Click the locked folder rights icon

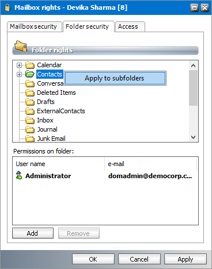21,46
